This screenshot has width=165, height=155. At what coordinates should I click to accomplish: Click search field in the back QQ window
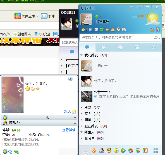69,42
